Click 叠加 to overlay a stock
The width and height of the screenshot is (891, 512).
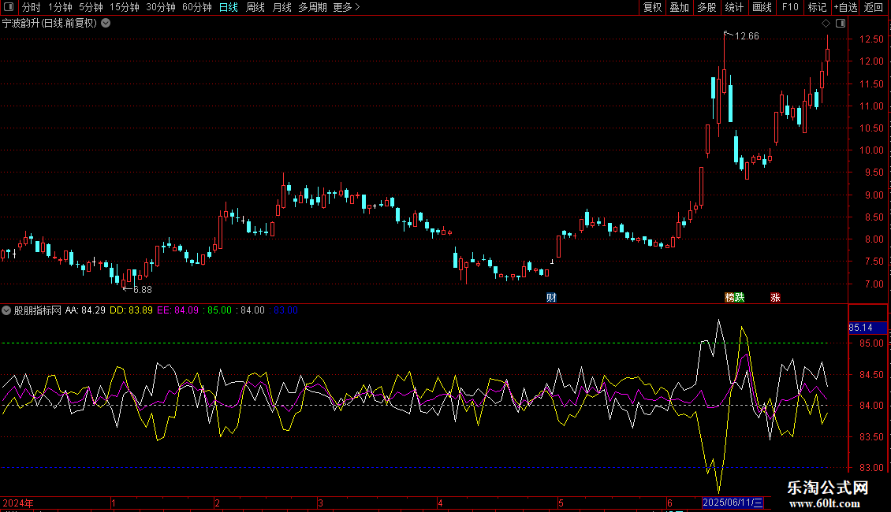pos(679,7)
